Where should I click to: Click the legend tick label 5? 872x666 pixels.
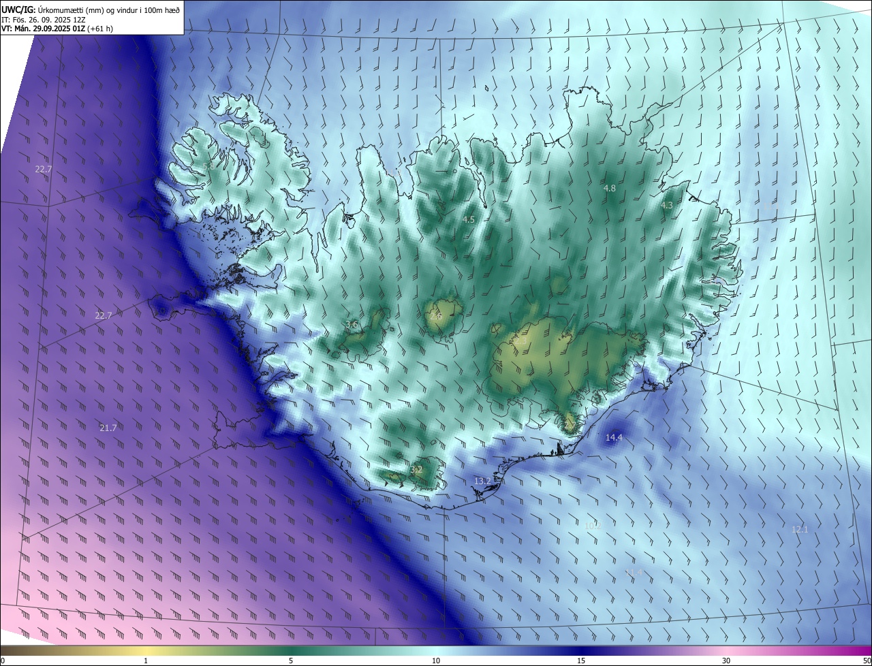(x=291, y=661)
